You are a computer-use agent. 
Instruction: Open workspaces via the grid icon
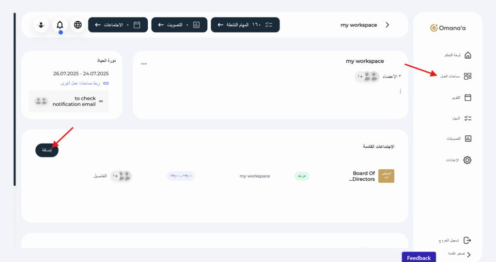467,76
